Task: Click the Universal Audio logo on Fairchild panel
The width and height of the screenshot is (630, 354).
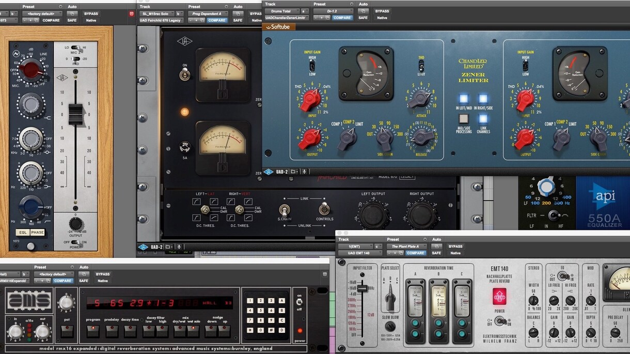Action: coord(184,41)
